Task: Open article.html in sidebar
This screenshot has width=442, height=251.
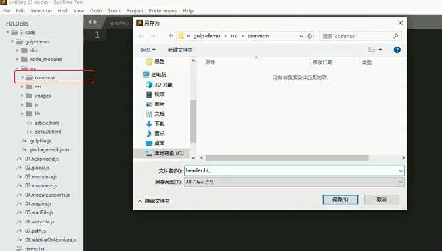Action: click(x=47, y=123)
